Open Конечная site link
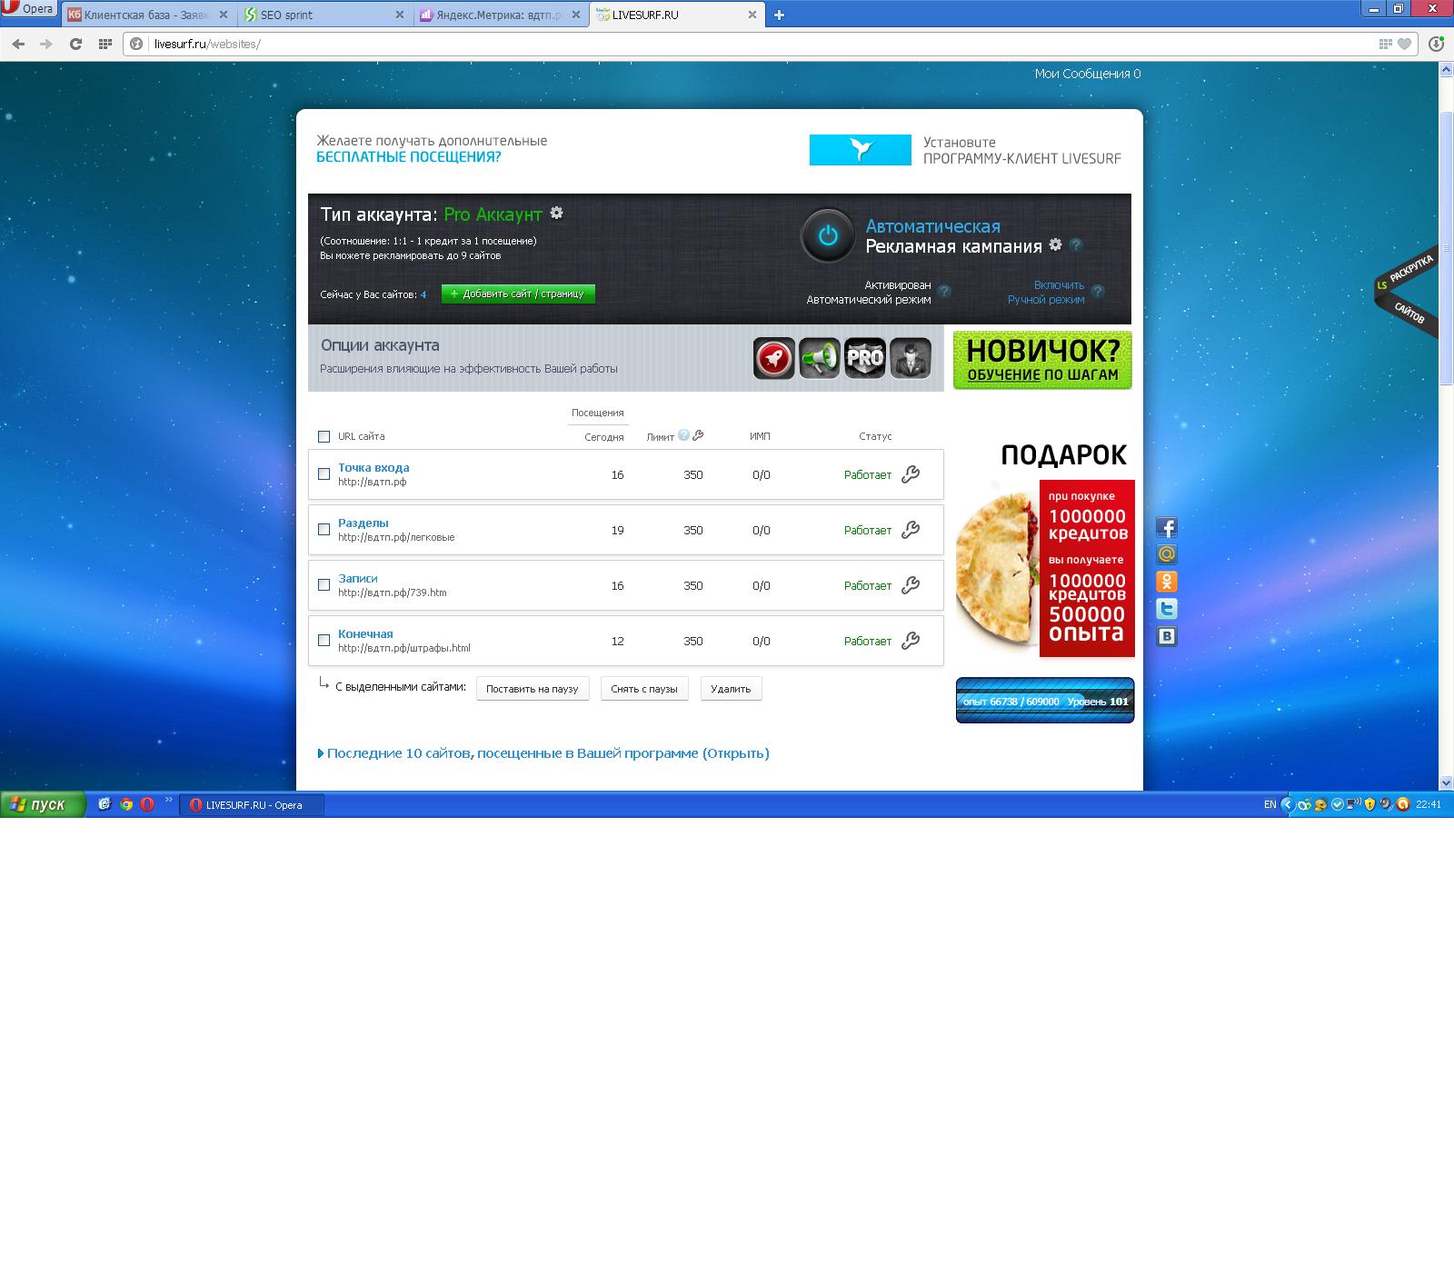Screen dimensions: 1454x1275 365,633
